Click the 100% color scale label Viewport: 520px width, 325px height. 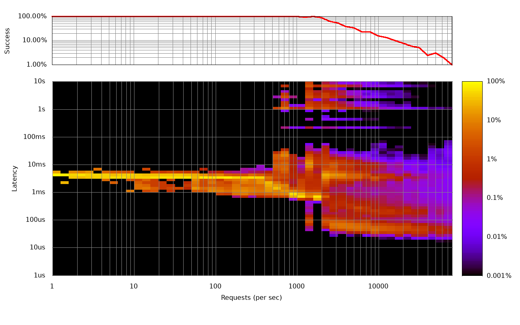pos(496,81)
